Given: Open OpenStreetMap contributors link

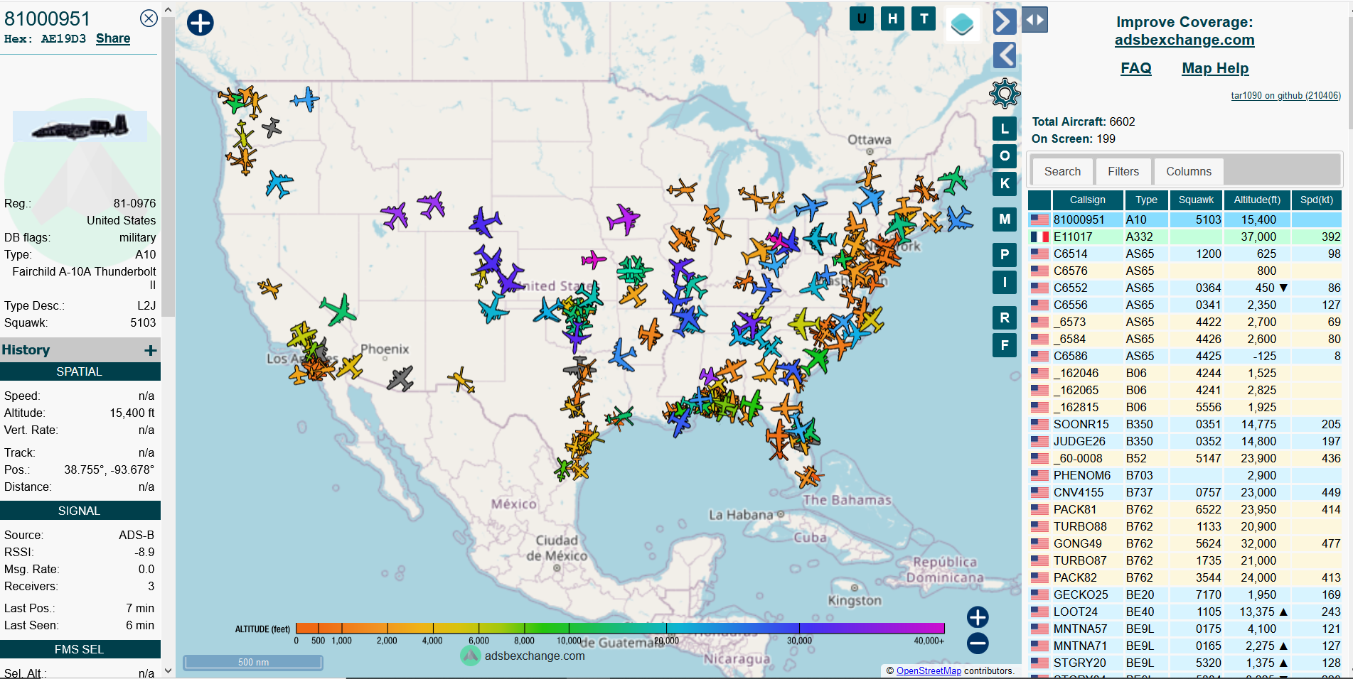Looking at the screenshot, I should [x=929, y=670].
